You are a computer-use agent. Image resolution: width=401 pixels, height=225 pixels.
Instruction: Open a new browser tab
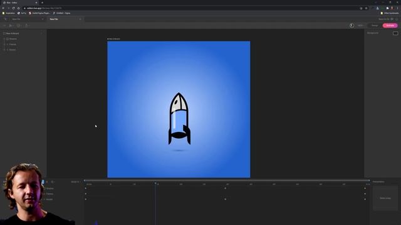point(42,2)
